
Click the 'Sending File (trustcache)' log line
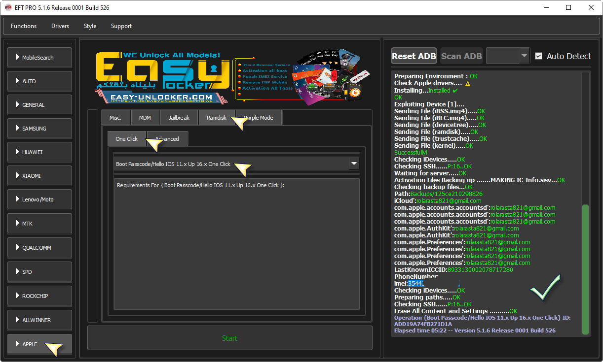[x=441, y=139]
